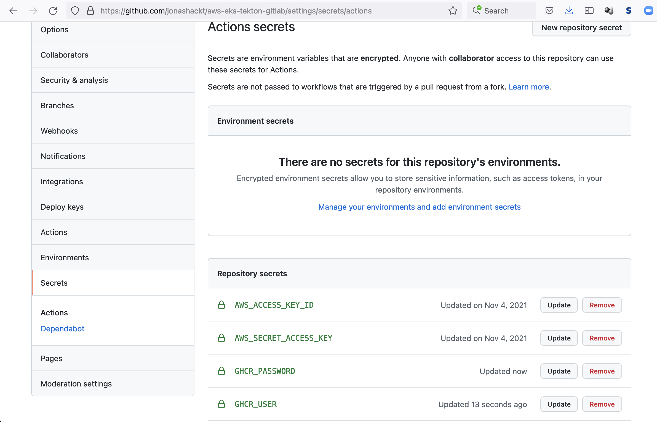Create a New repository secret

581,28
